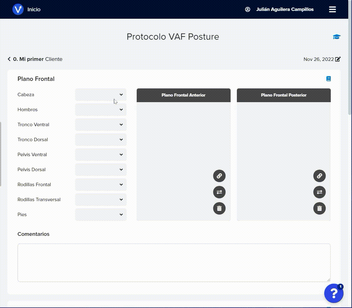Select the Rodillas Transversal dropdown
This screenshot has width=352, height=308.
(100, 200)
